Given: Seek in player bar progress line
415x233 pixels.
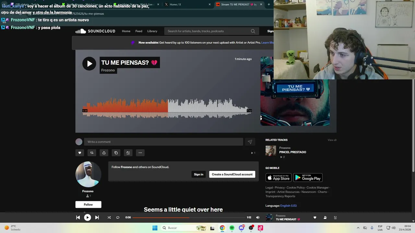Looking at the screenshot, I should (x=189, y=217).
